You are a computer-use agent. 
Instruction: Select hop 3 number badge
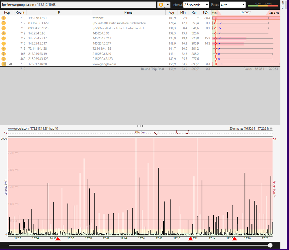[4, 28]
